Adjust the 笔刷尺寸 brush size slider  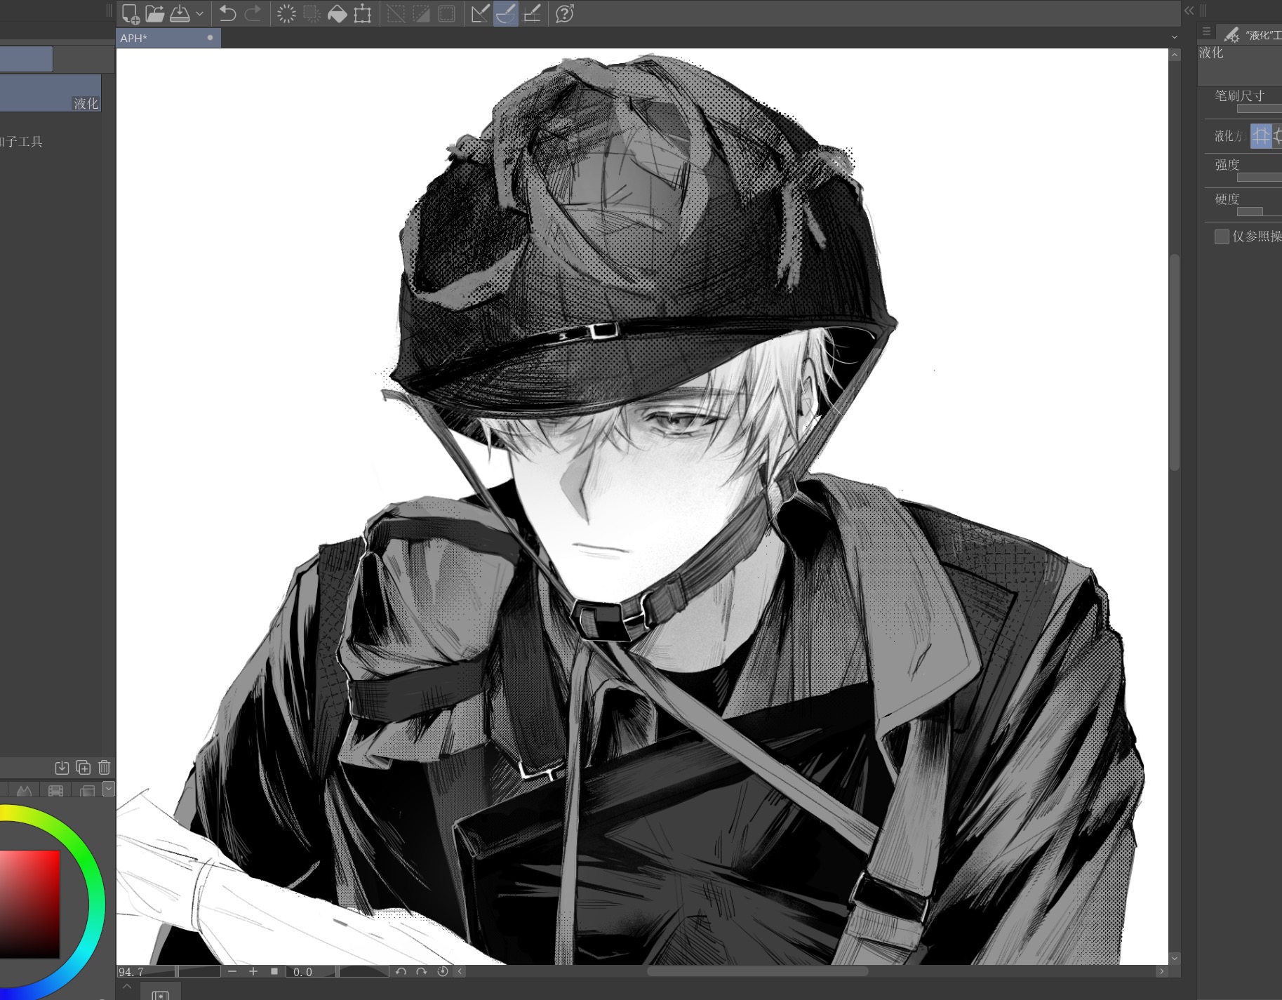1259,109
